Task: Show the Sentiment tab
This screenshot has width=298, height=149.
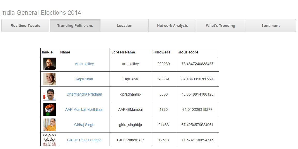Action: pyautogui.click(x=270, y=26)
